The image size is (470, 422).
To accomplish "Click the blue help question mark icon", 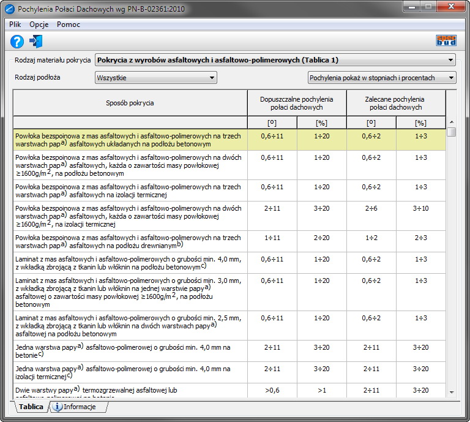I will 17,42.
